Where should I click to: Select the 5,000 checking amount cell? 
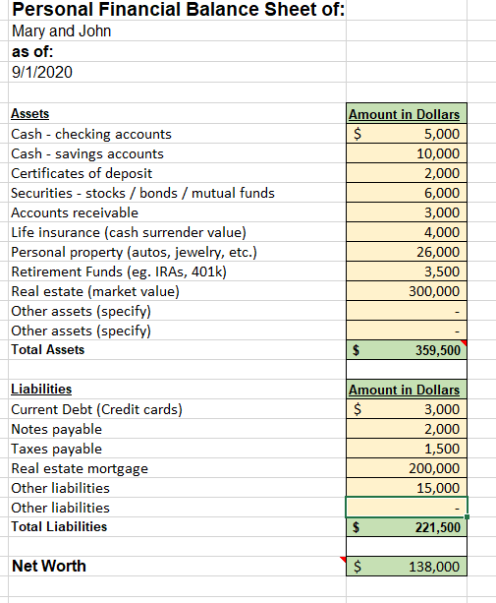click(x=407, y=134)
